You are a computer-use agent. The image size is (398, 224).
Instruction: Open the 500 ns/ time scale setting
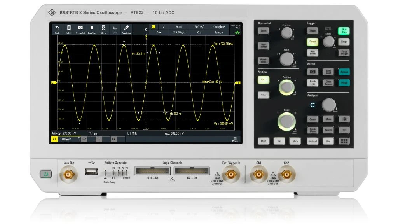pyautogui.click(x=199, y=27)
